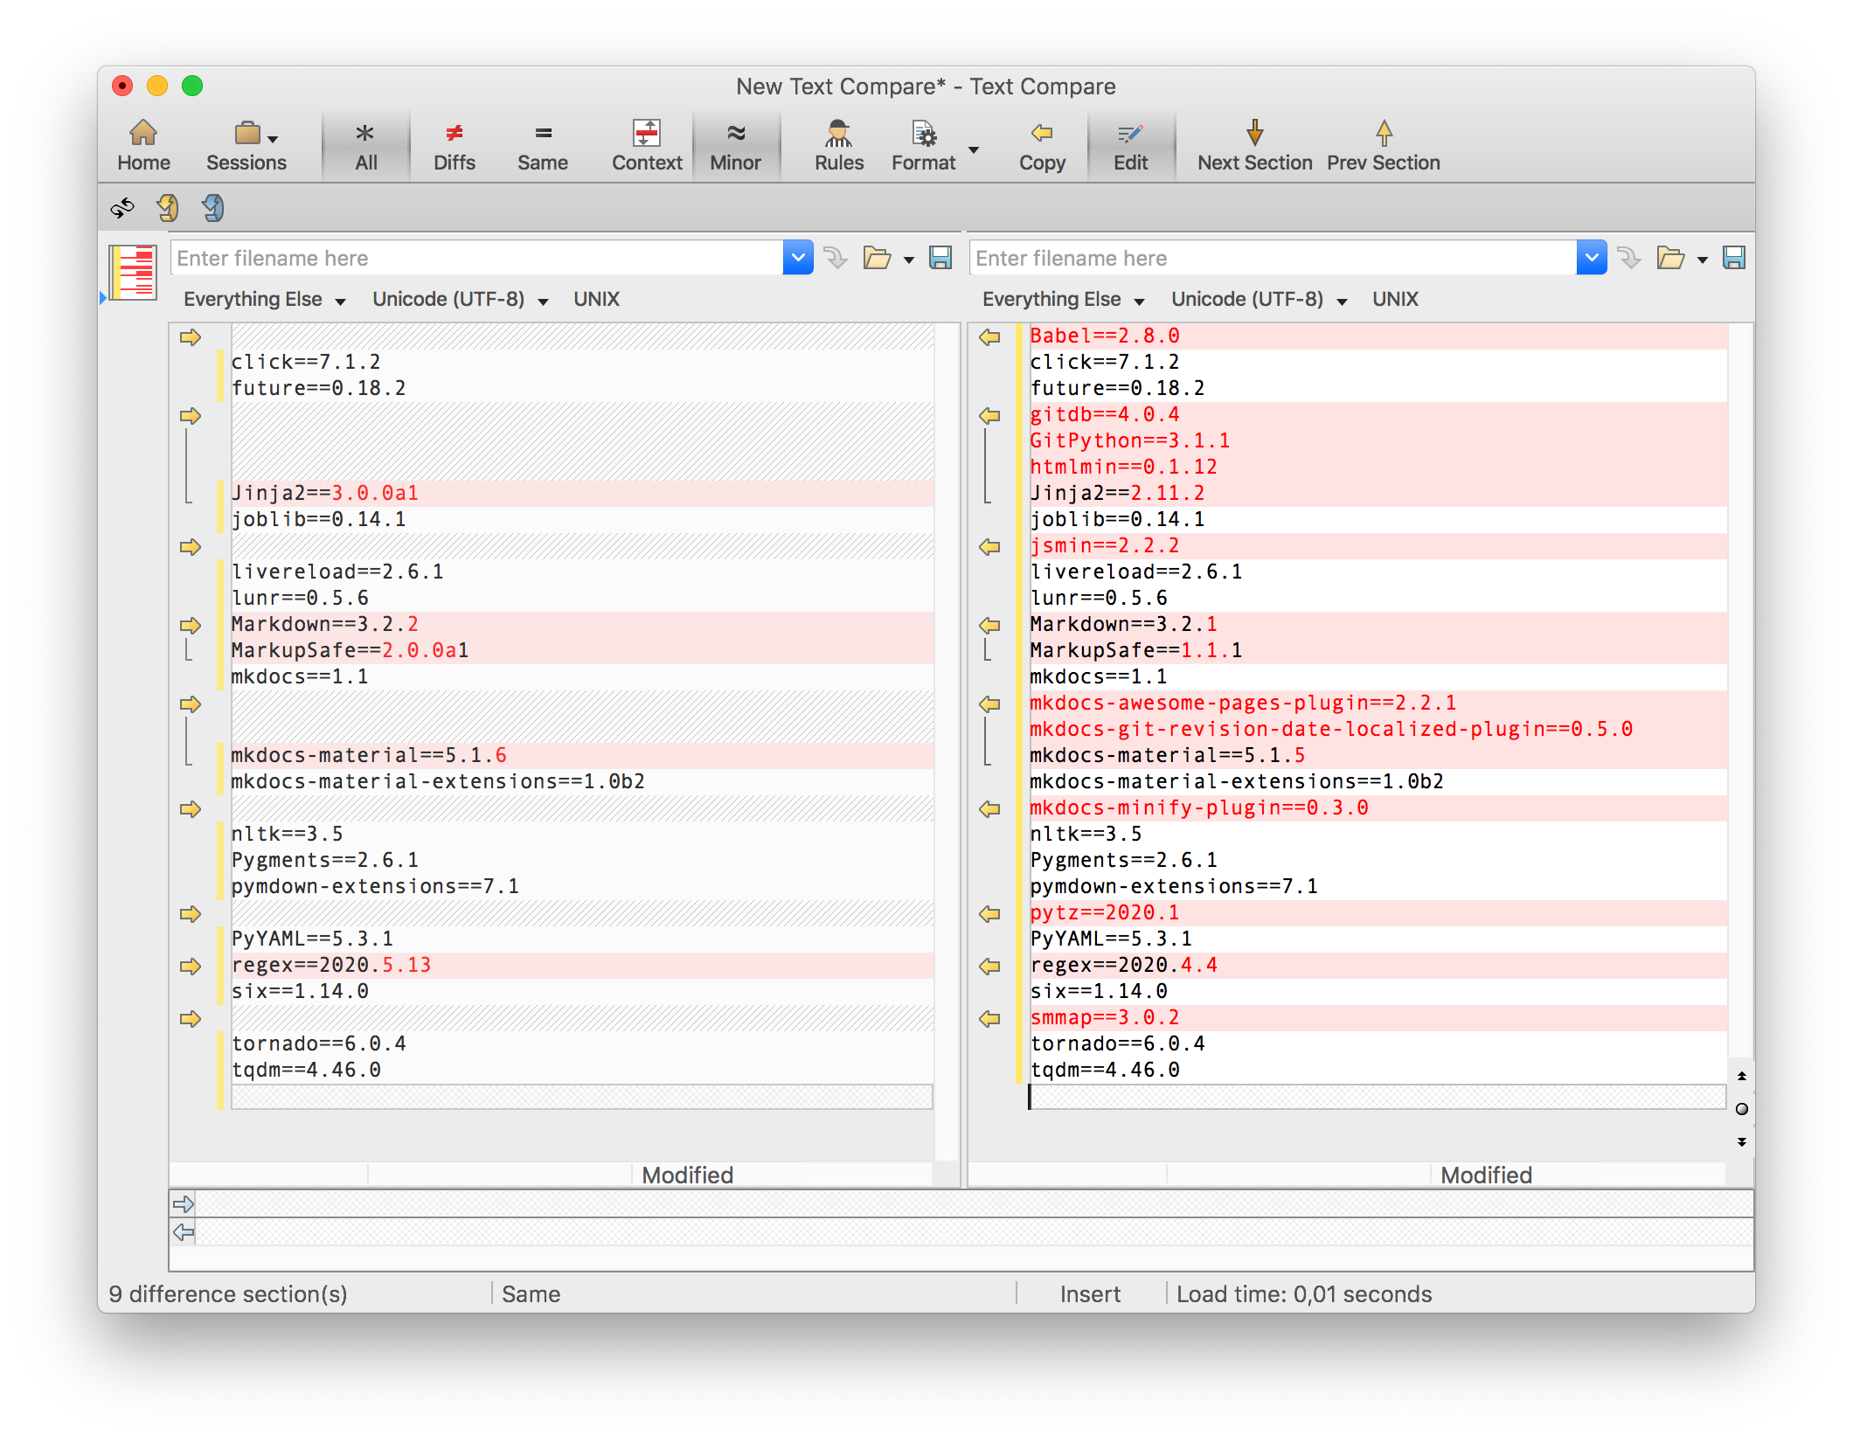Click the orange reload-left-file icon
1853x1442 pixels.
click(x=168, y=207)
